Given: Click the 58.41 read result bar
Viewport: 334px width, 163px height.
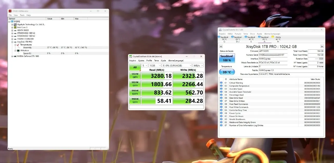Looking at the screenshot, I should [157, 100].
